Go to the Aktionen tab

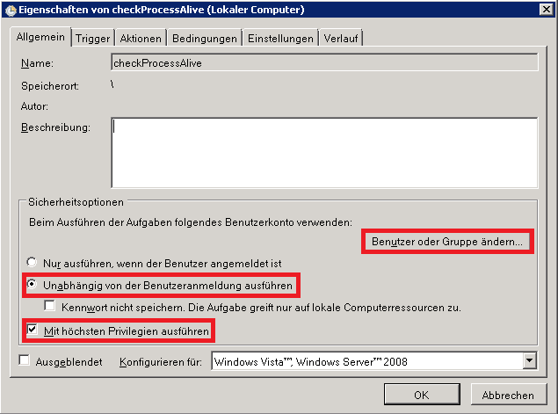(x=141, y=39)
